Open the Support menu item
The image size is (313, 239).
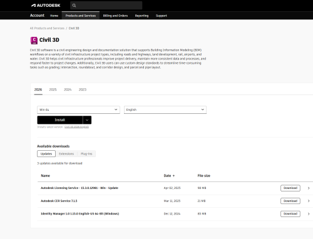162,16
